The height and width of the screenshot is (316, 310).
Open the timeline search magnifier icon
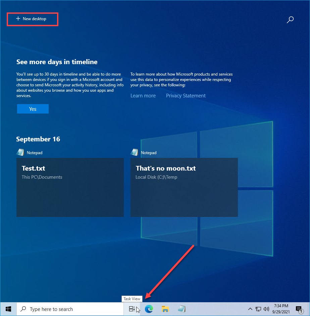[x=290, y=20]
